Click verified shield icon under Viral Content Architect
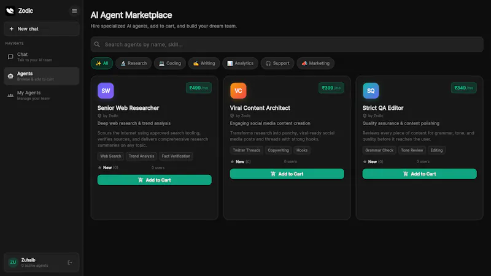The width and height of the screenshot is (491, 276). pos(232,116)
